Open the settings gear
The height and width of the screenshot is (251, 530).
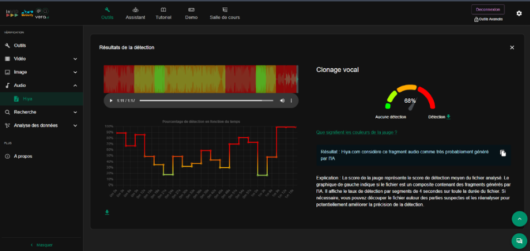tap(519, 13)
